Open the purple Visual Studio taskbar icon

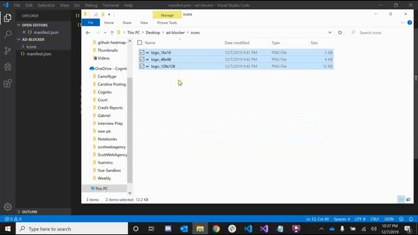coord(264,228)
